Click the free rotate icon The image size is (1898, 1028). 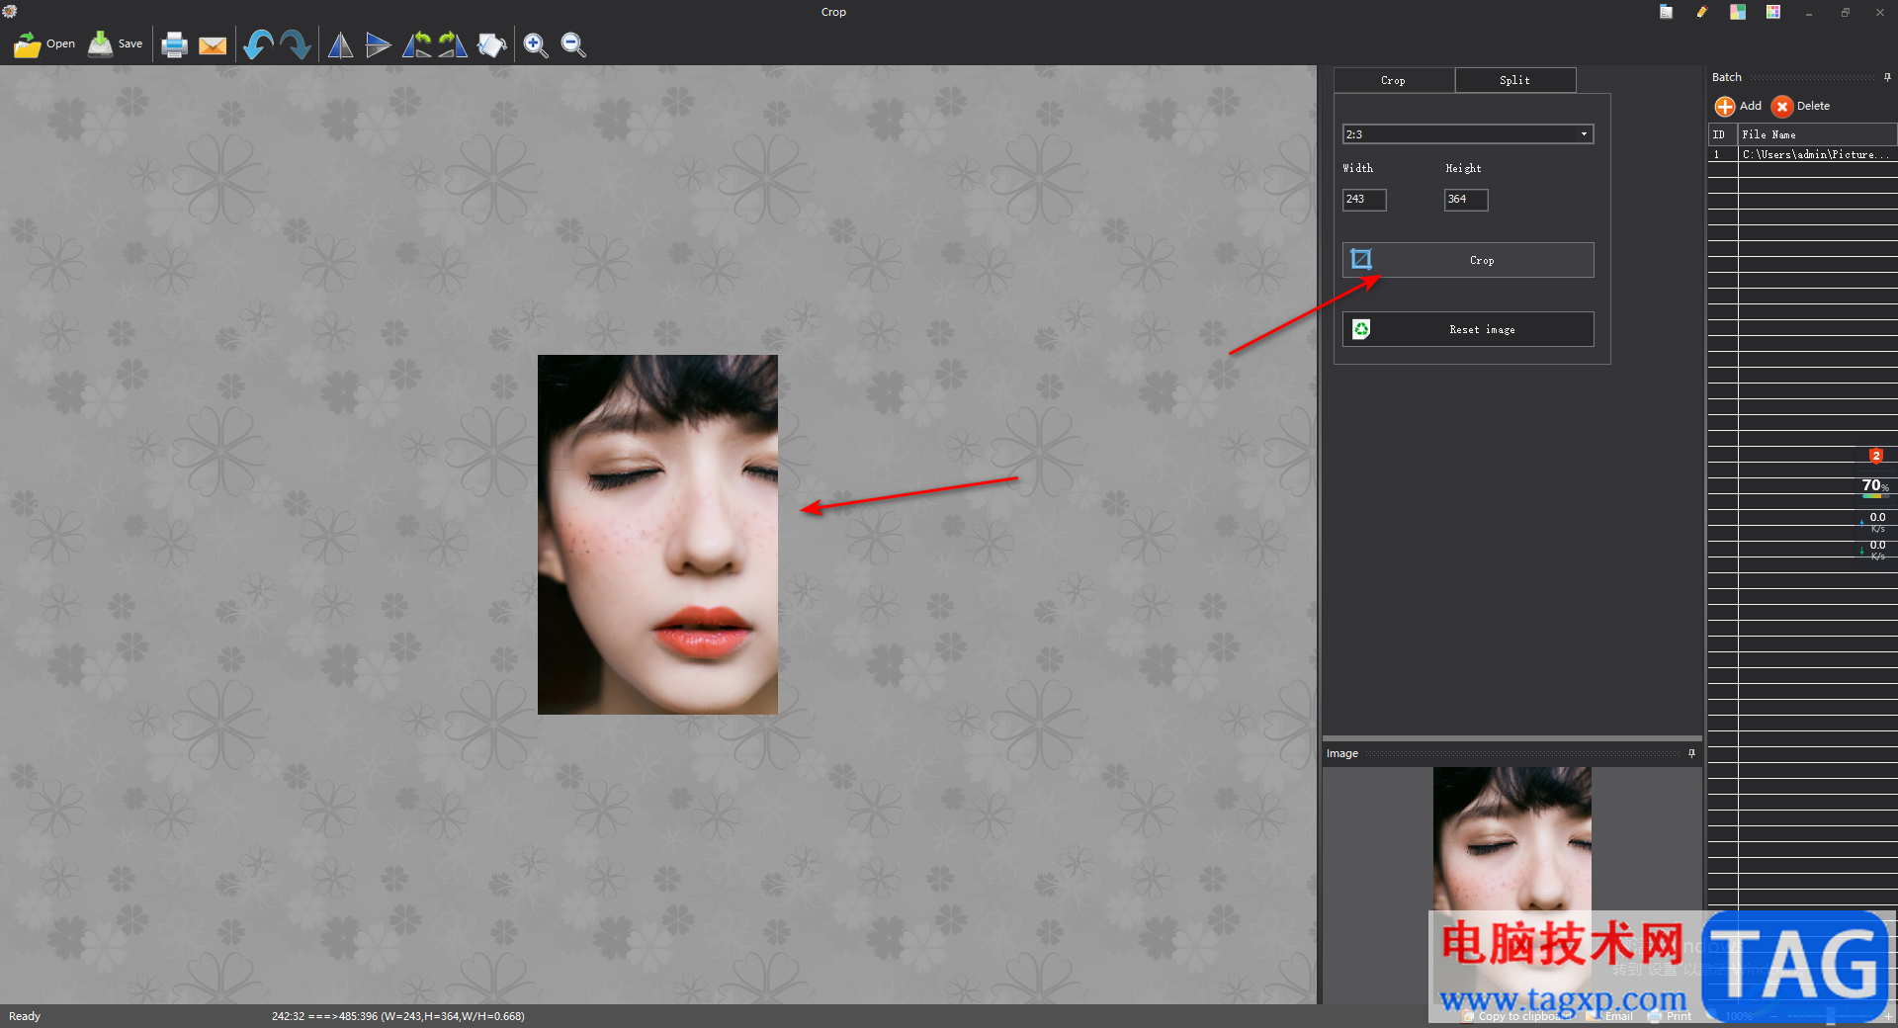coord(491,44)
